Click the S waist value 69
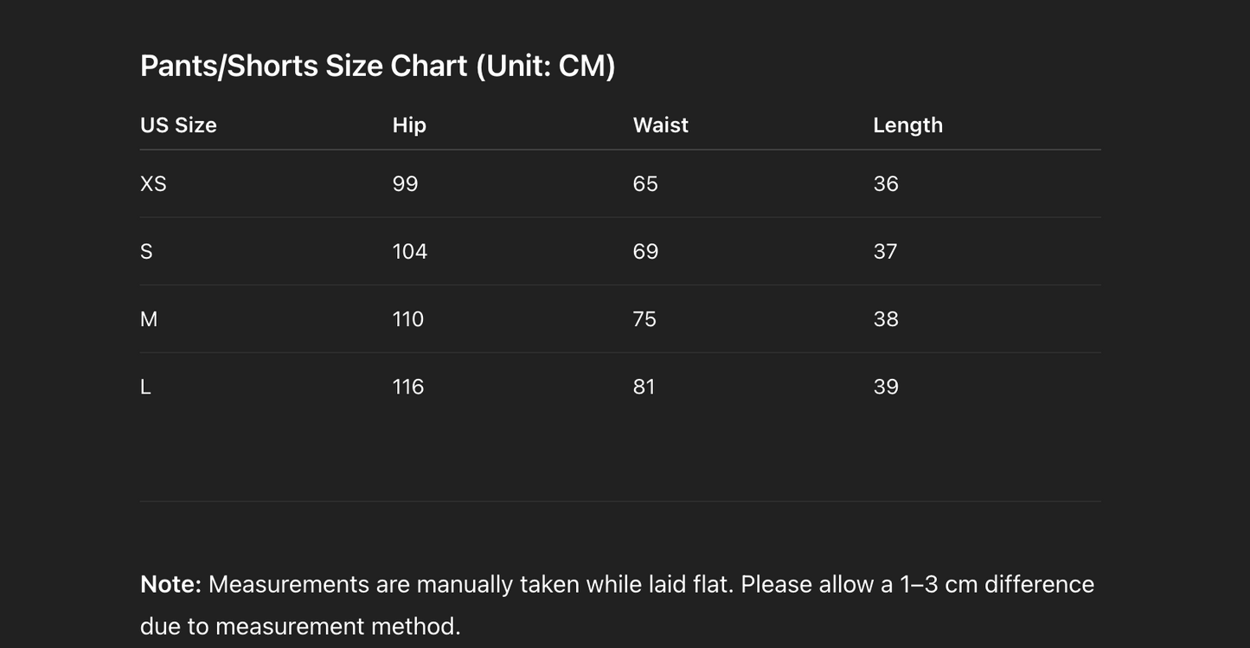This screenshot has height=648, width=1250. [x=645, y=251]
